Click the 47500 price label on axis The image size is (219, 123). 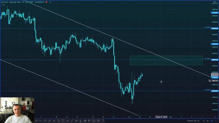215,13
